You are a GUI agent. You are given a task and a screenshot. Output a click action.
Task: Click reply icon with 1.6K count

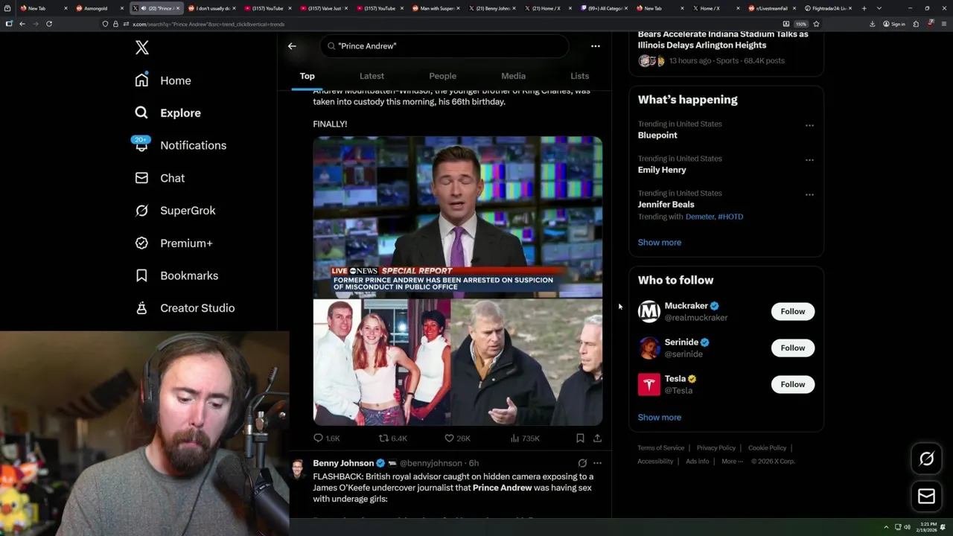[x=318, y=438]
